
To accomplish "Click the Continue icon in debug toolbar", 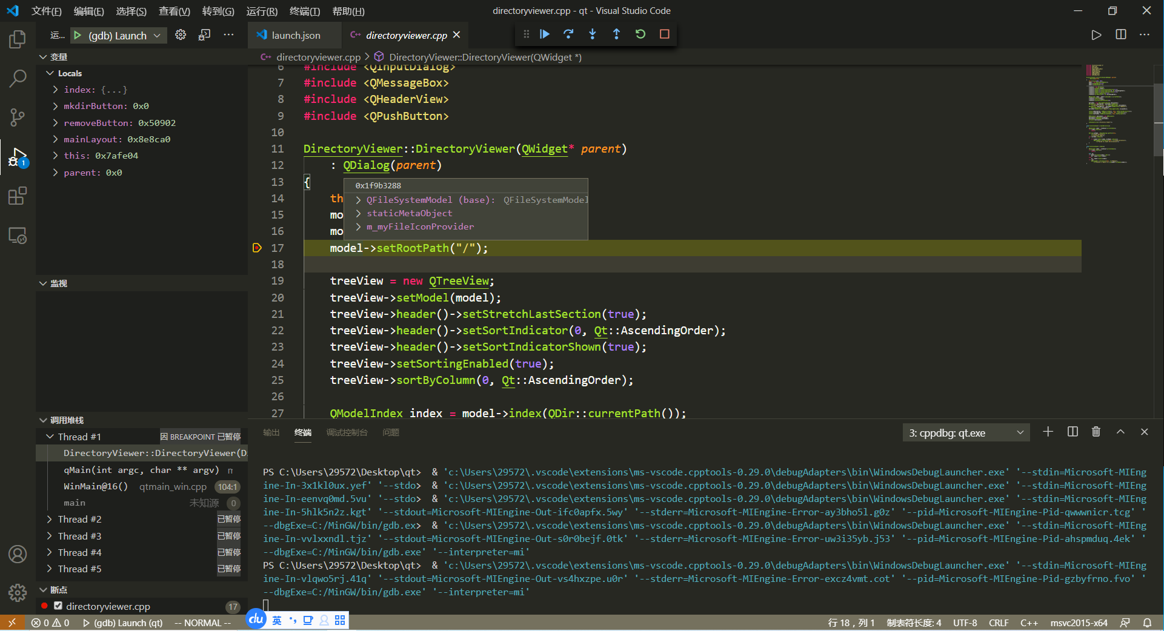I will (544, 35).
